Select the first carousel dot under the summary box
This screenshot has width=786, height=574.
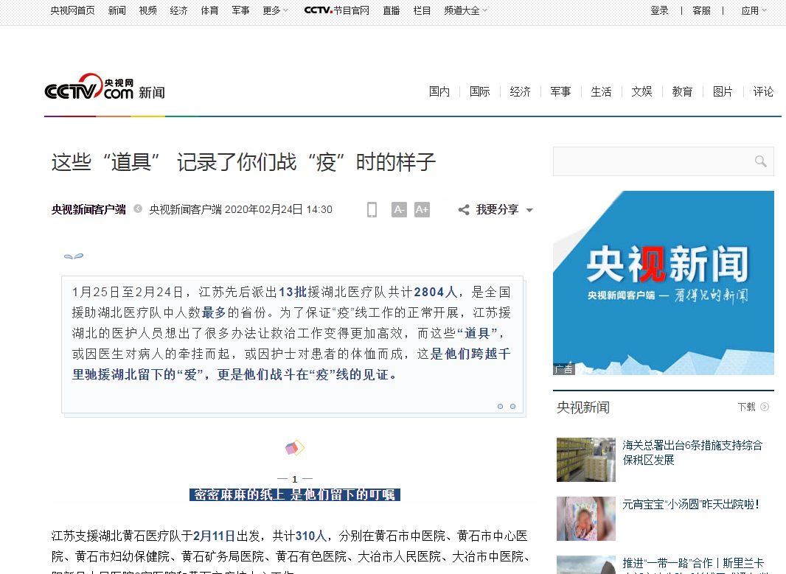(500, 406)
